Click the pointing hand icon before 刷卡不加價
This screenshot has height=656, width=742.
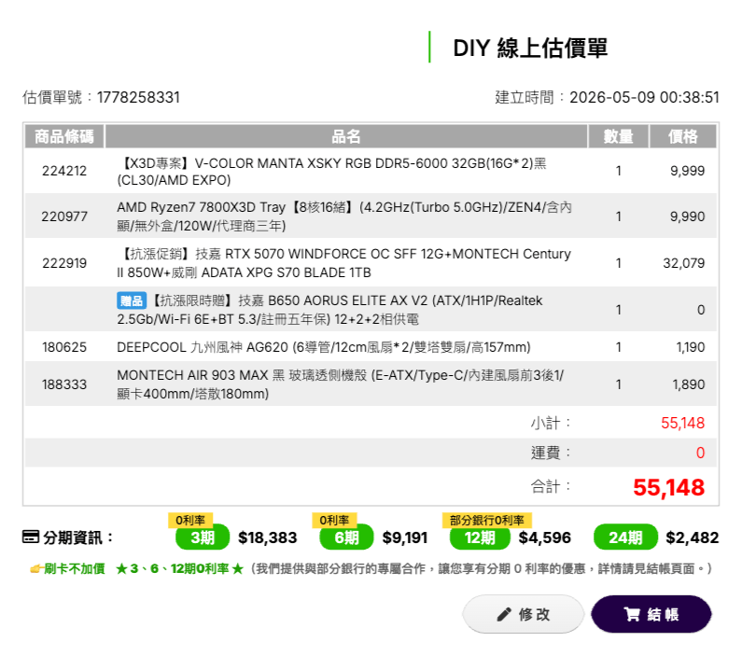pyautogui.click(x=36, y=569)
